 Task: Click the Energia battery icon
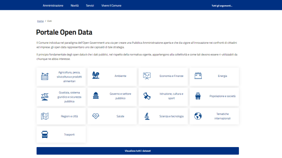(198, 76)
